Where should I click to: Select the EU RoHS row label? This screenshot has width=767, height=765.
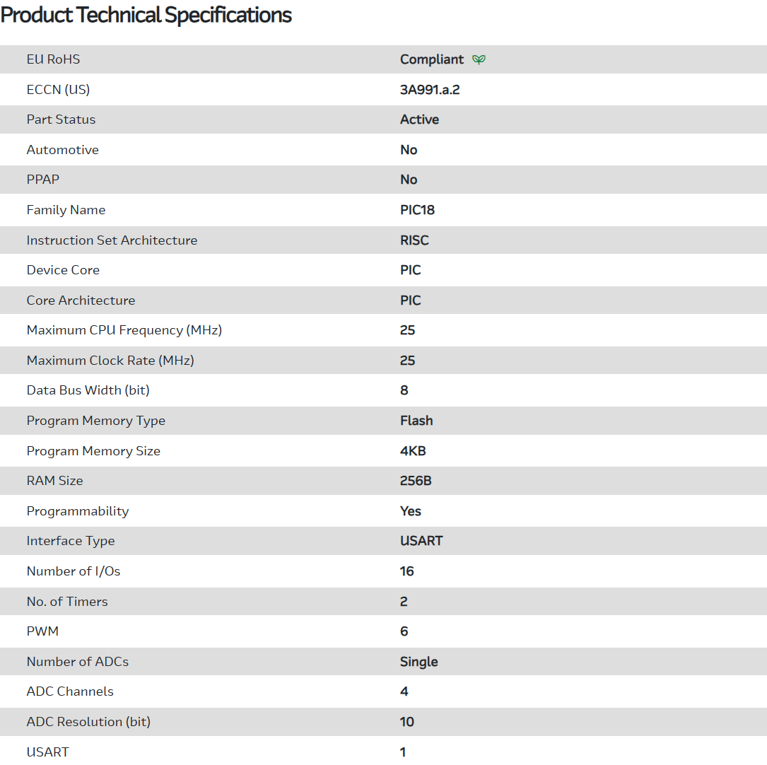[x=53, y=59]
